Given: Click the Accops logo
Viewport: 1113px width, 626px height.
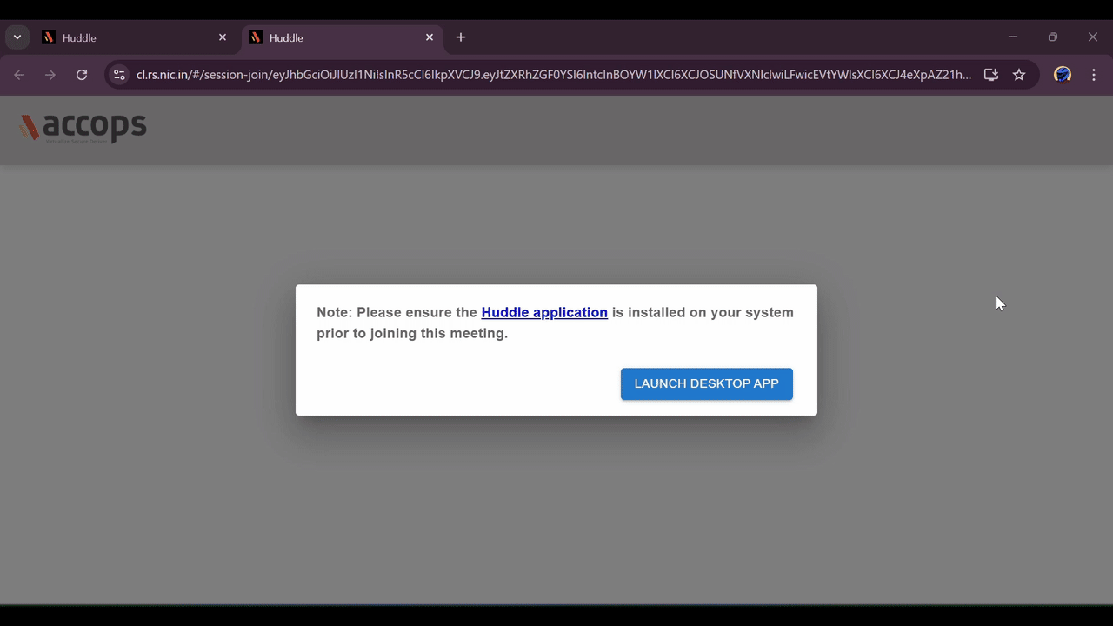Looking at the screenshot, I should point(83,128).
